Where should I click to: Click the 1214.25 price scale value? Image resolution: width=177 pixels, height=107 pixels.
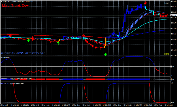[x=174, y=50]
